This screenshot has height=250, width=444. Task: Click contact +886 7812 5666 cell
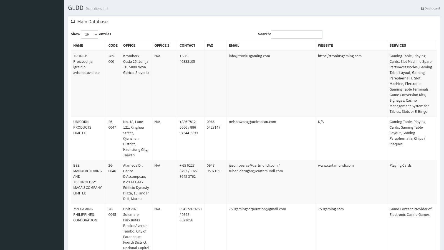(191, 138)
